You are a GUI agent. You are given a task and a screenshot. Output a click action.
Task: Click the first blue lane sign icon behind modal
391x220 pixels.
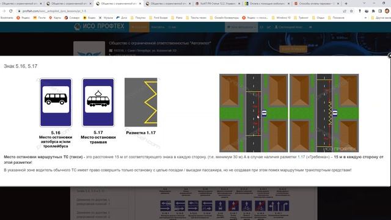click(166, 206)
